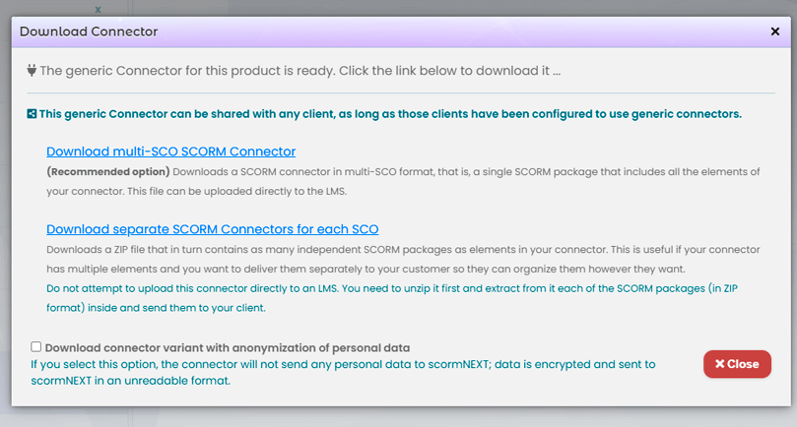
Task: Click the 'Do not attempt to upload' warning text
Action: pyautogui.click(x=392, y=298)
